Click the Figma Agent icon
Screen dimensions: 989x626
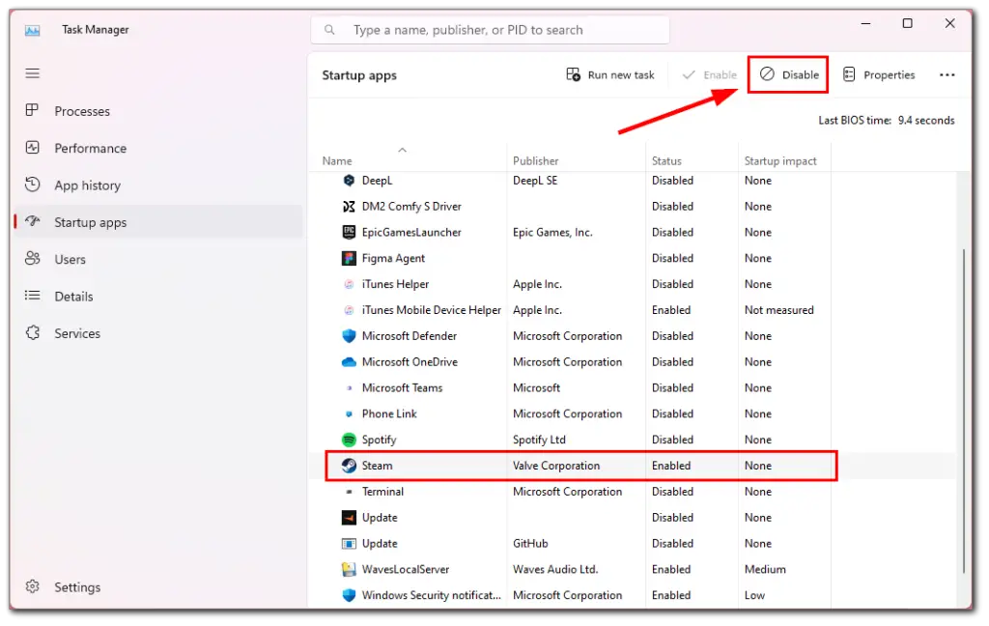point(349,259)
